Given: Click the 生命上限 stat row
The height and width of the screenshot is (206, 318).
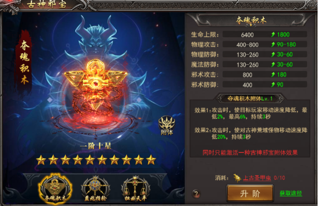Looking at the screenshot, I should (249, 34).
